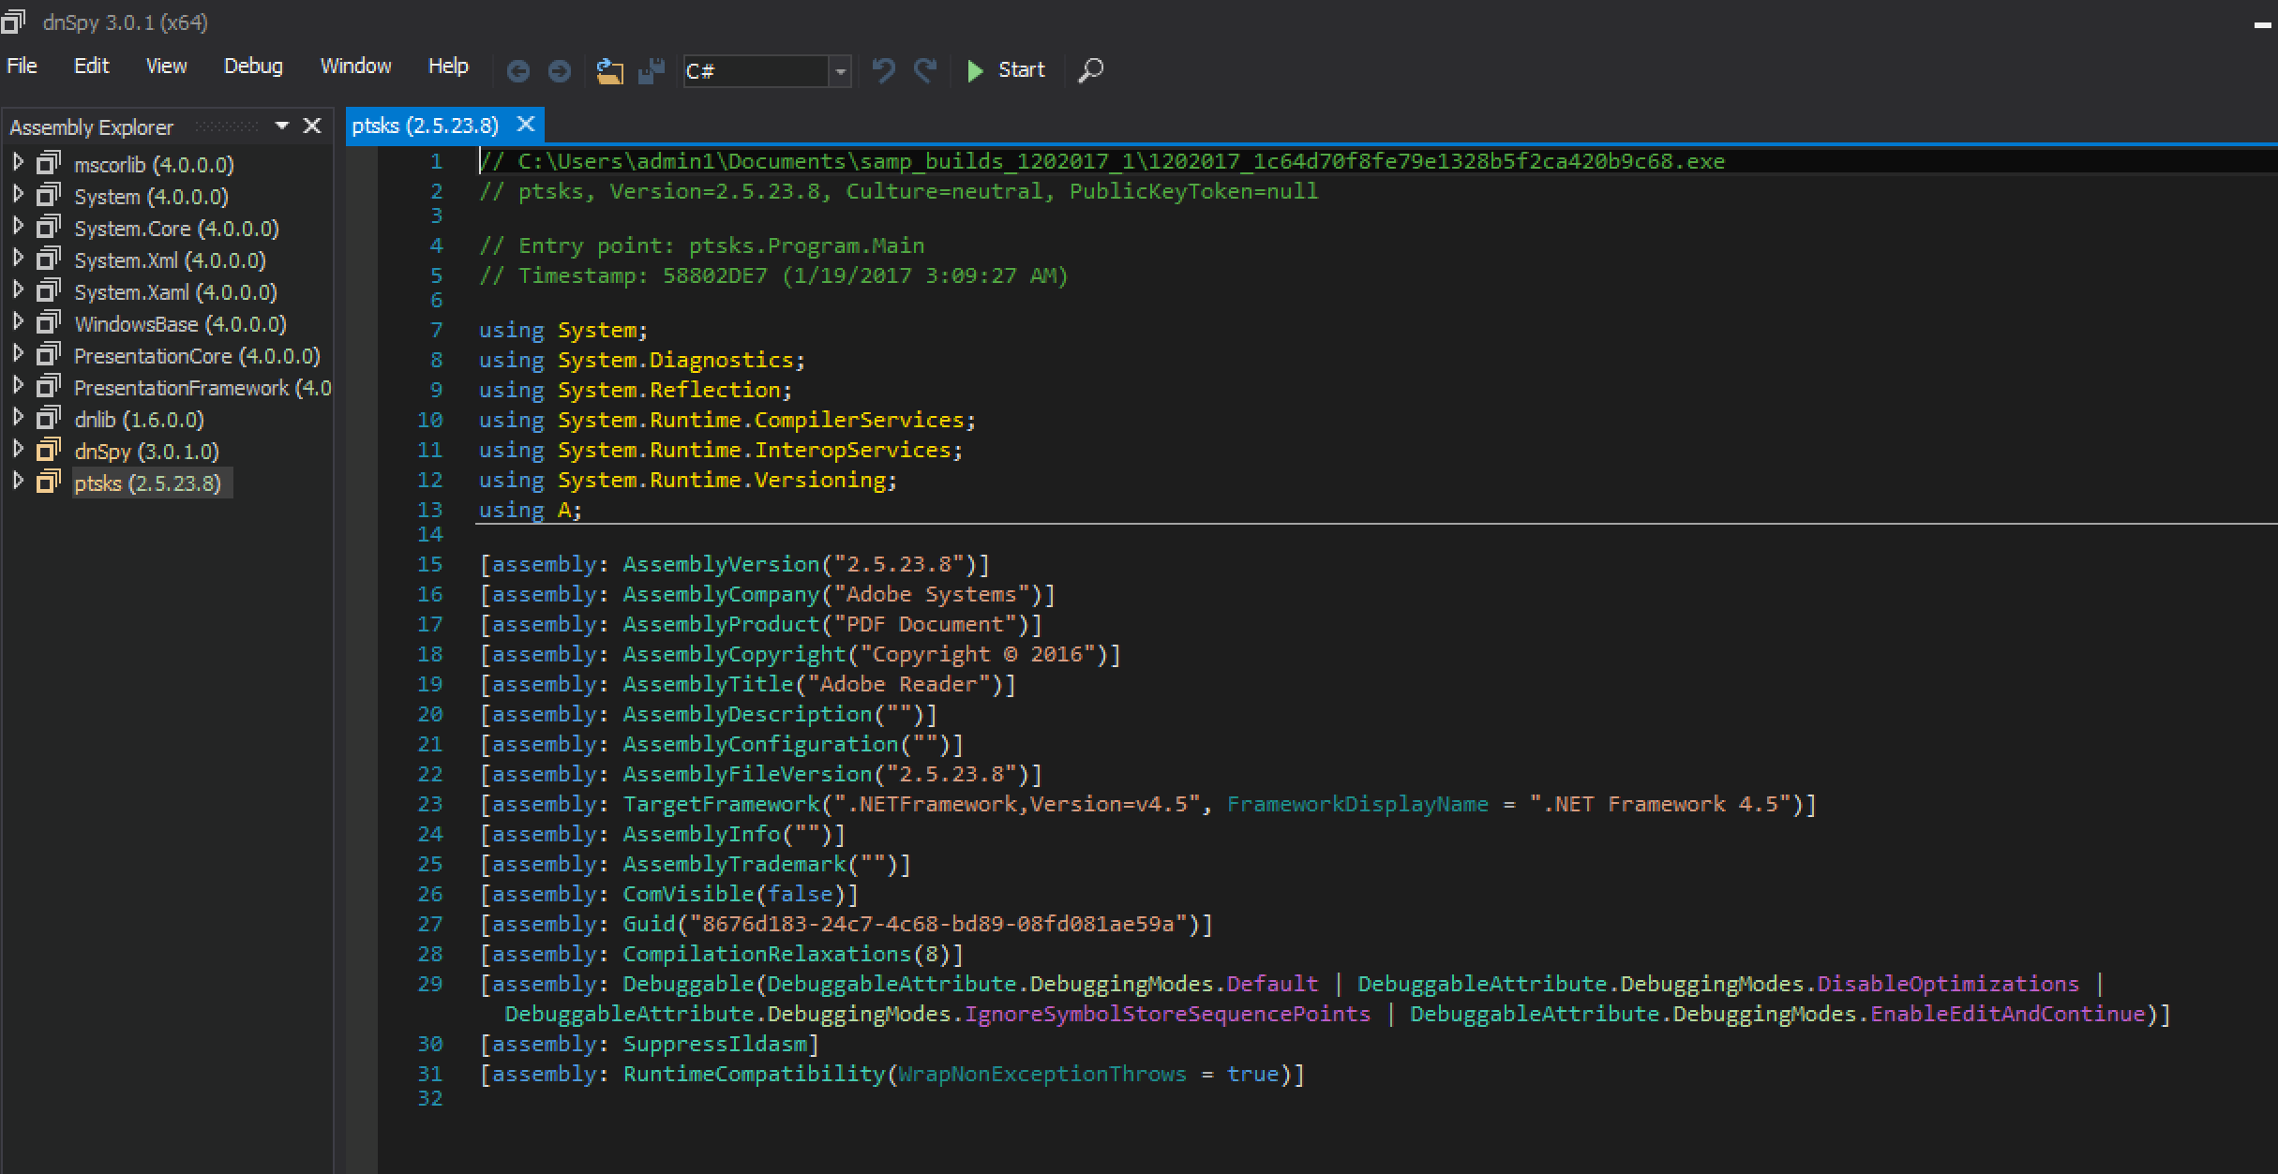Click System.Reflection namespace in using line
The width and height of the screenshot is (2278, 1174).
pyautogui.click(x=669, y=390)
